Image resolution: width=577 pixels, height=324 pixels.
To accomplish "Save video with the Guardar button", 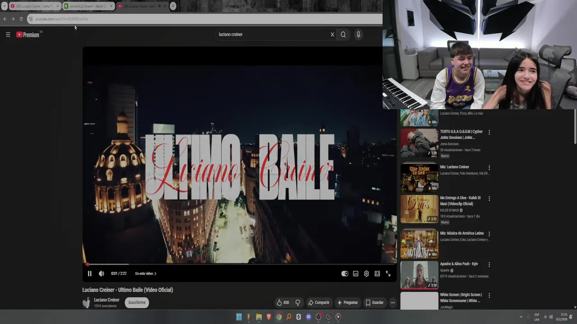I will [x=375, y=302].
